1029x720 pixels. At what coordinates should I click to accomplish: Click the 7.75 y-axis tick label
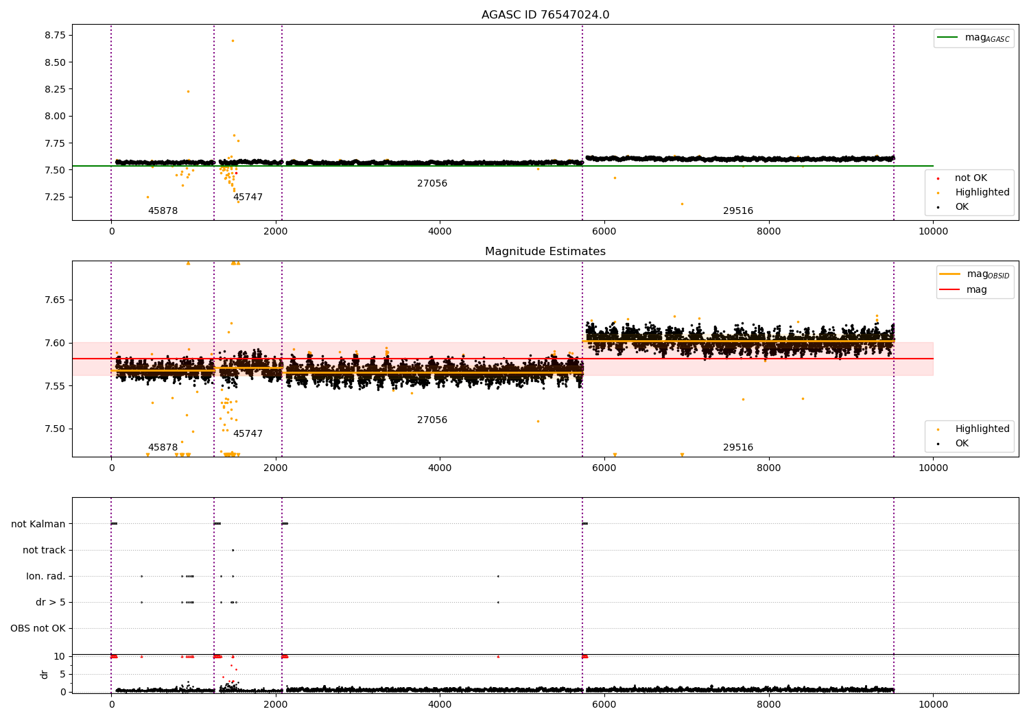(x=55, y=143)
